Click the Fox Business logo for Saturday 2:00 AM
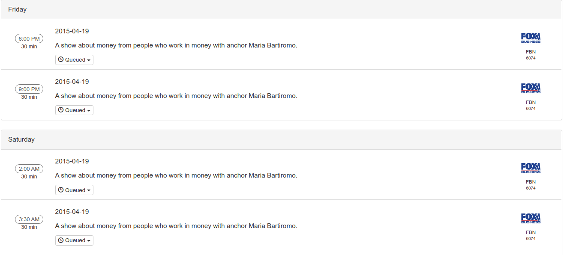 tap(531, 168)
